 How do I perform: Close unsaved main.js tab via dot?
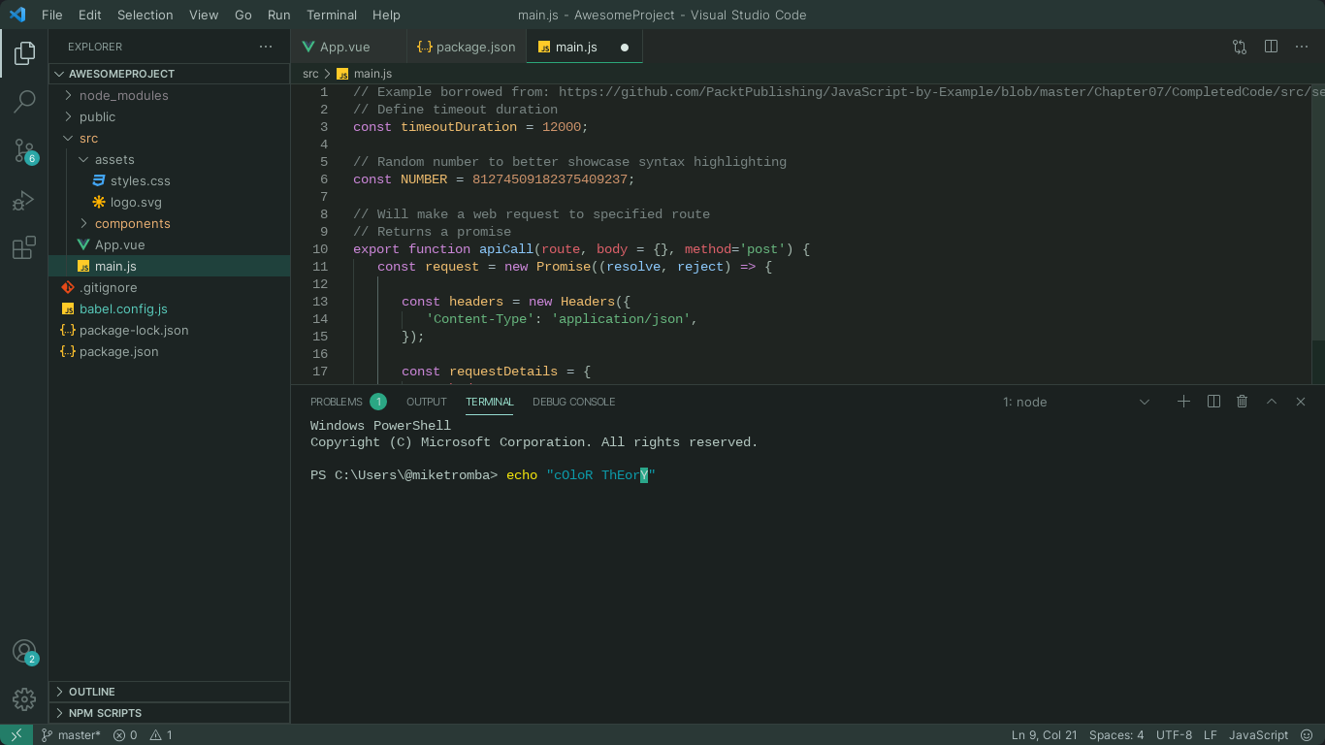(625, 47)
